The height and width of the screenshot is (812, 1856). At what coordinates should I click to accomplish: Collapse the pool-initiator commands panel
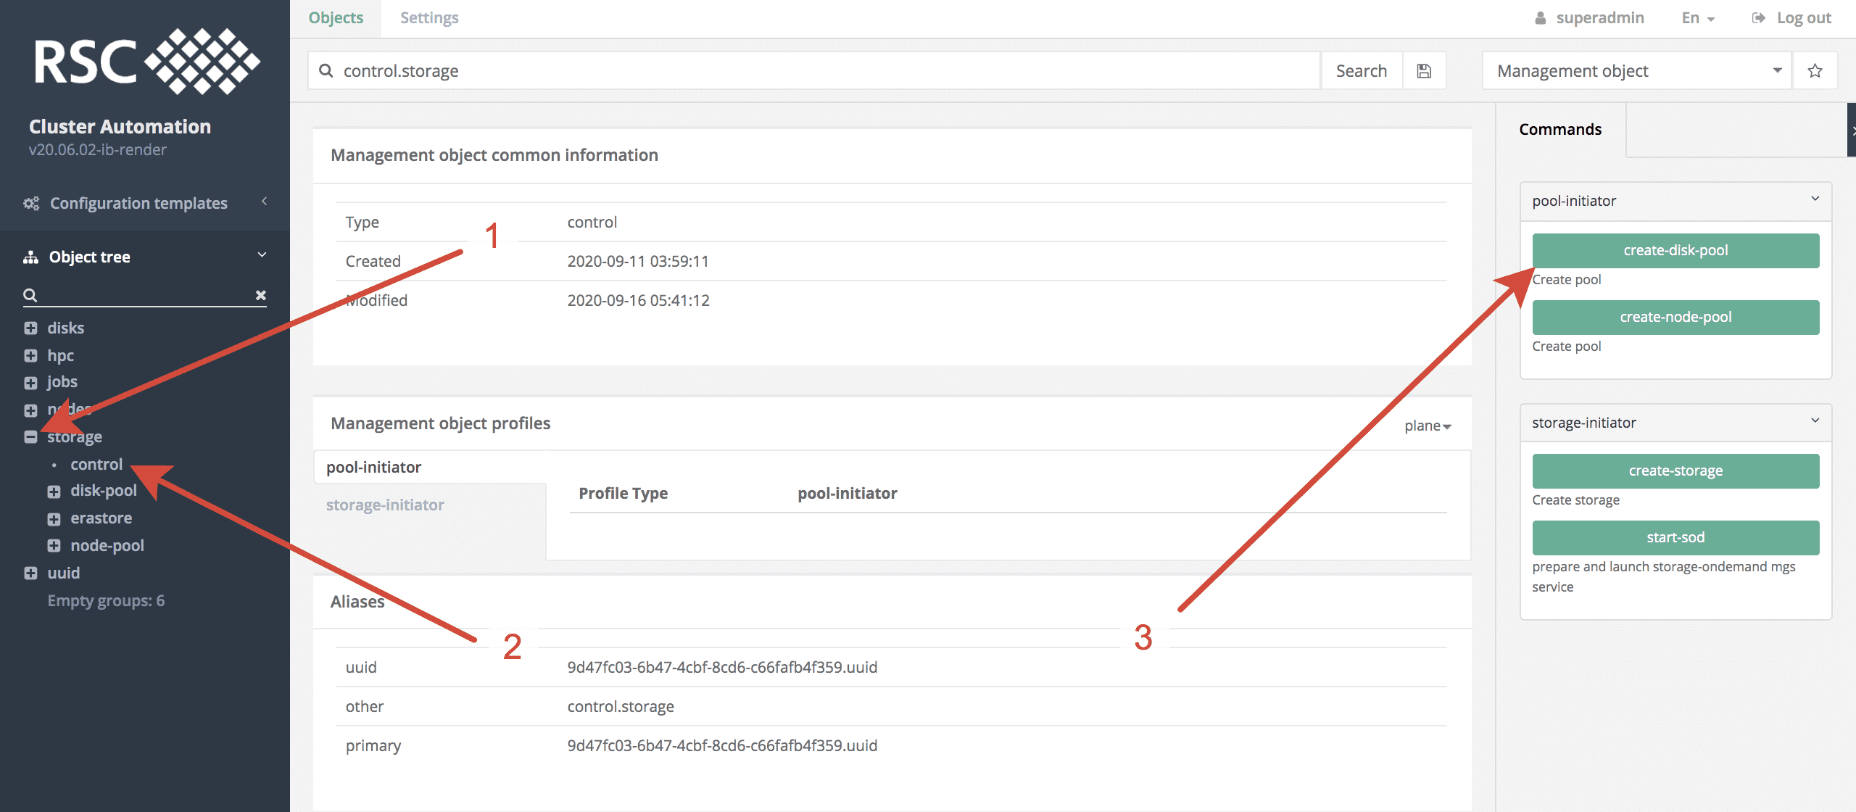pyautogui.click(x=1815, y=199)
